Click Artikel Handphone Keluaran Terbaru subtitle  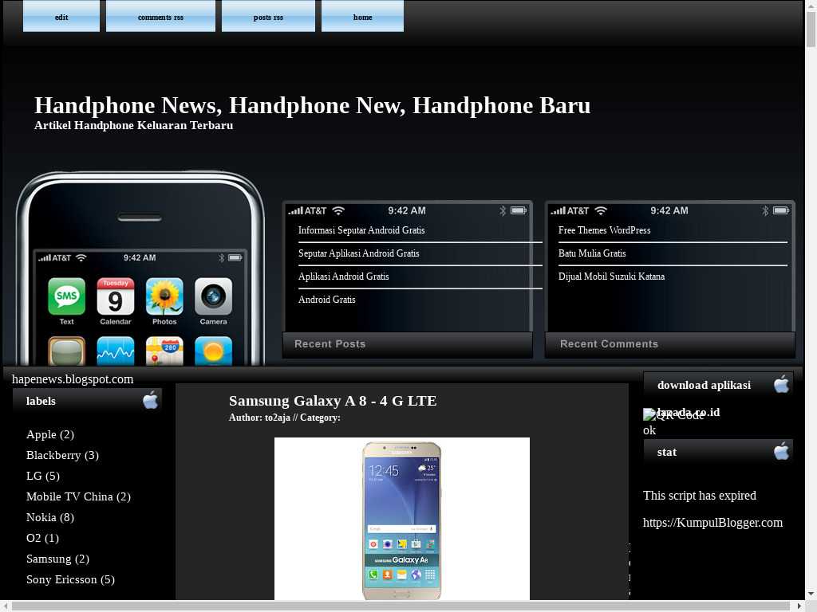pyautogui.click(x=133, y=125)
